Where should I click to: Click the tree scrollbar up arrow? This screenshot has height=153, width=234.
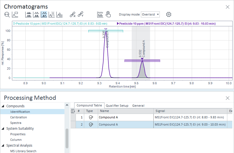[x=67, y=105]
